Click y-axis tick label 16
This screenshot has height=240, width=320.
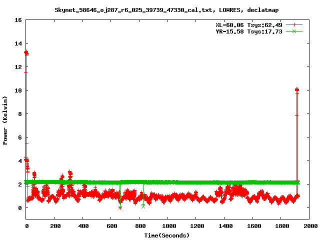click(18, 20)
